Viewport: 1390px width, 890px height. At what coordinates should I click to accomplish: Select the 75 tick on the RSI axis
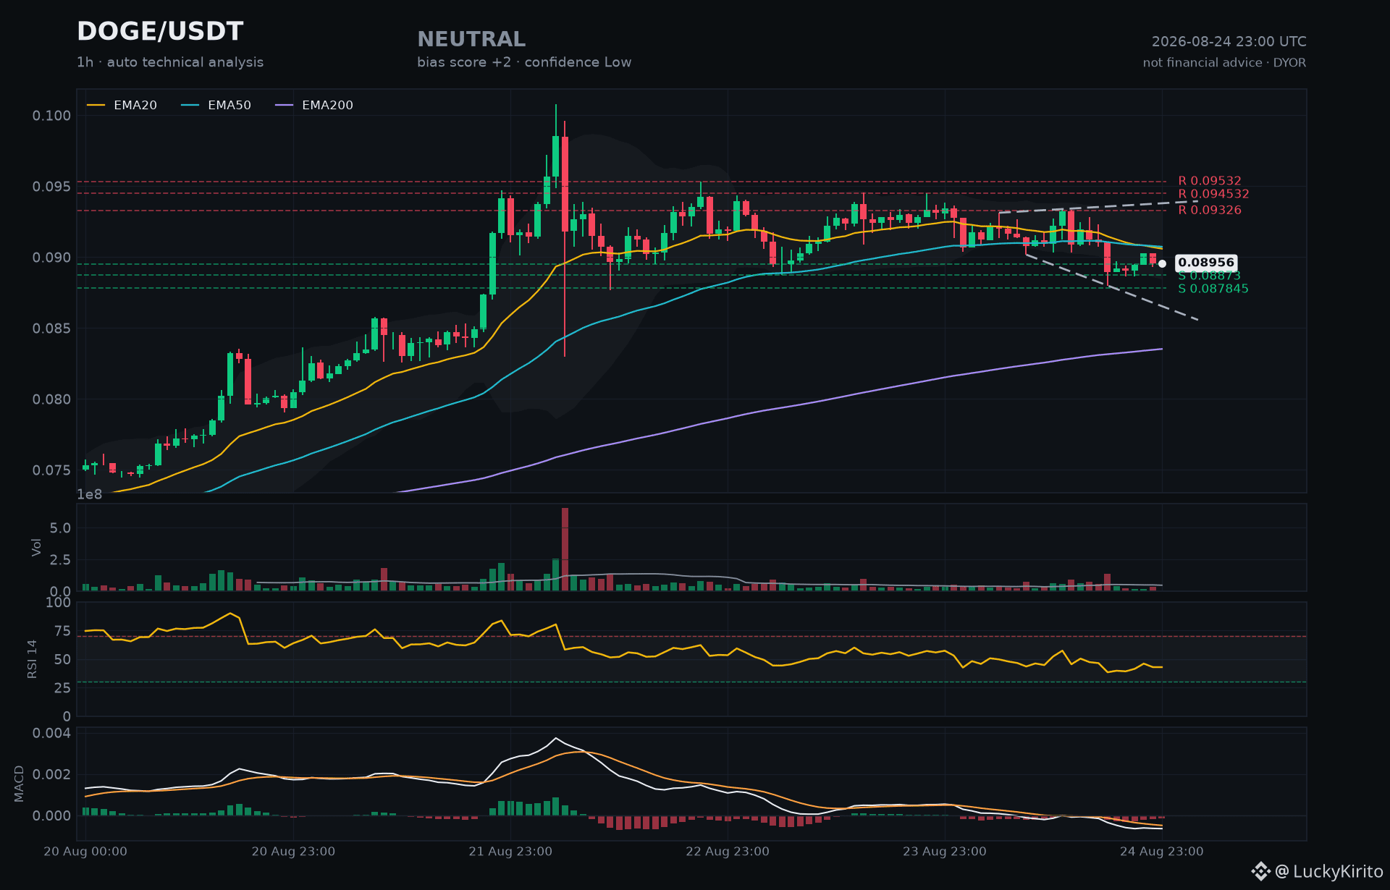coord(63,631)
